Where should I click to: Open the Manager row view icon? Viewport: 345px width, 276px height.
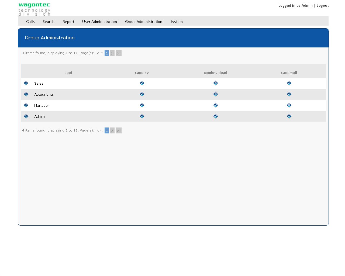coord(26,105)
